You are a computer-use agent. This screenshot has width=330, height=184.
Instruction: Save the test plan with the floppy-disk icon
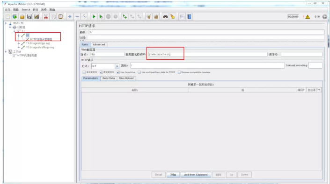pyautogui.click(x=29, y=17)
